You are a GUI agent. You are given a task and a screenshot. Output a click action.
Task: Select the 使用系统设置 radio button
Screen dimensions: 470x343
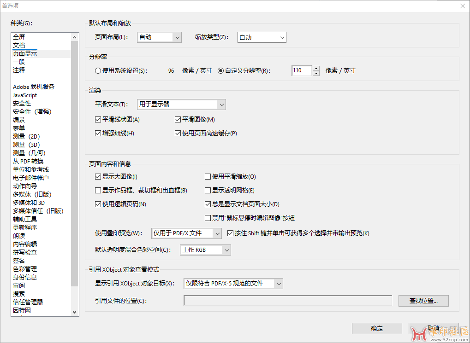pos(98,71)
